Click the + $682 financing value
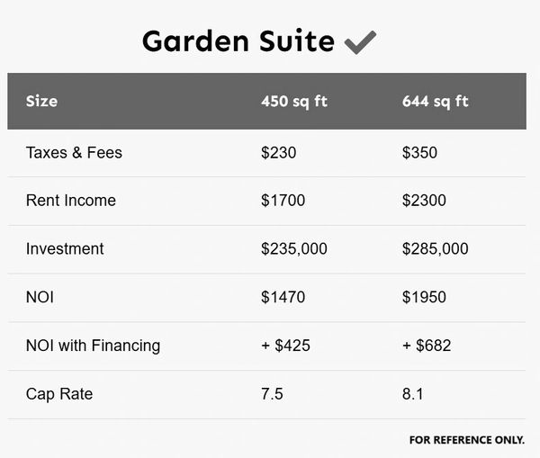Screen dimensions: 540x458 tap(427, 346)
